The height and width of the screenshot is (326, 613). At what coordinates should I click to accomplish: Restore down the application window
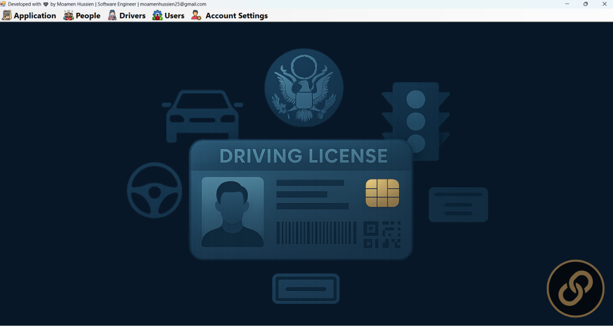click(x=585, y=4)
